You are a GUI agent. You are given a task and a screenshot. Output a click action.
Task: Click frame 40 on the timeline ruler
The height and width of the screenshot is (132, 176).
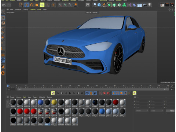pos(79,86)
